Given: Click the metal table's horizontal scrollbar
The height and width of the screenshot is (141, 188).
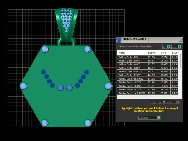Looking at the screenshot, I should pos(146,97).
